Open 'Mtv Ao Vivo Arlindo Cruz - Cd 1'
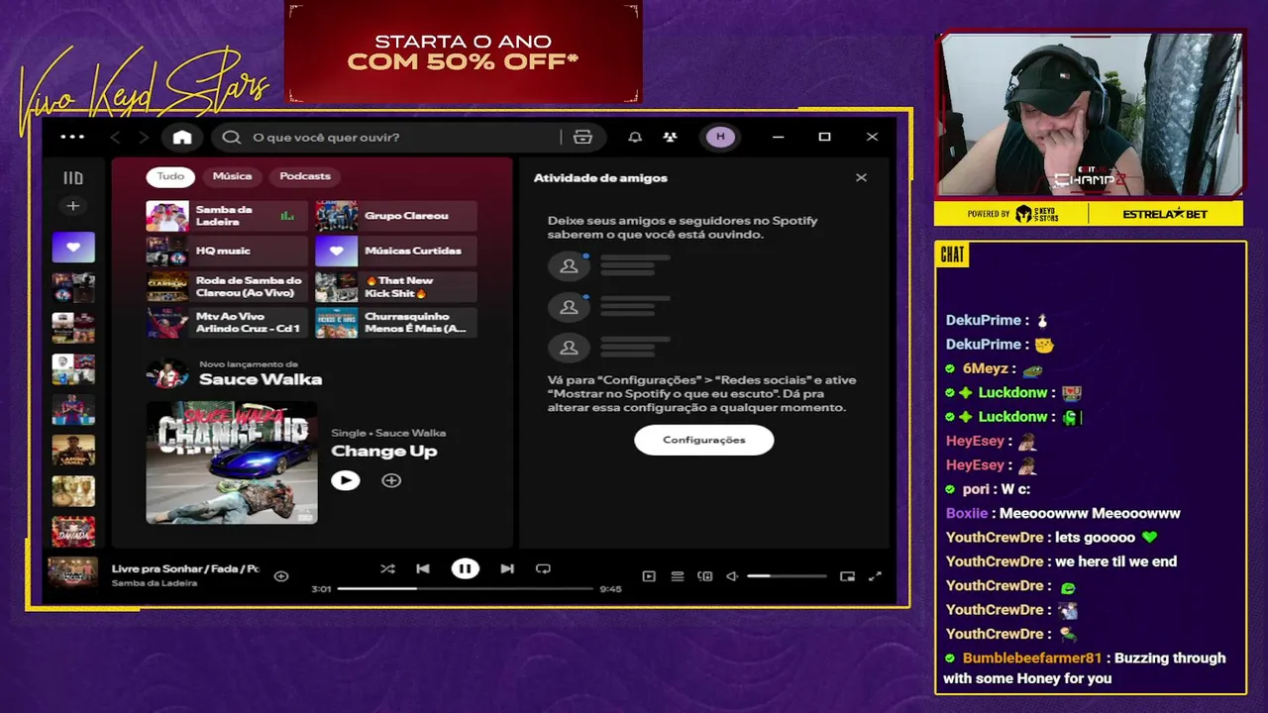The image size is (1268, 713). coord(227,323)
